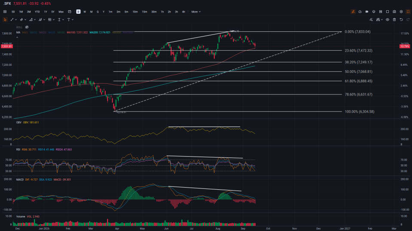This screenshot has height=231, width=412.
Task: Click the single-pane square layout icon
Action: tap(388, 12)
